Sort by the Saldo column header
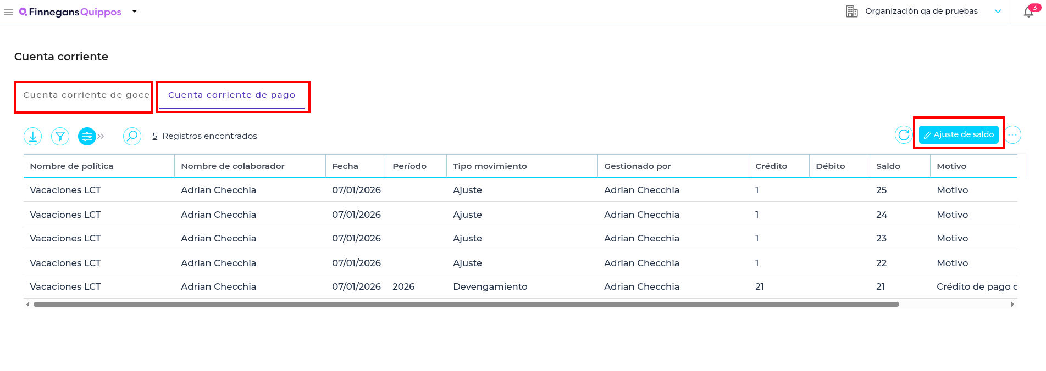This screenshot has width=1046, height=371. tap(888, 166)
